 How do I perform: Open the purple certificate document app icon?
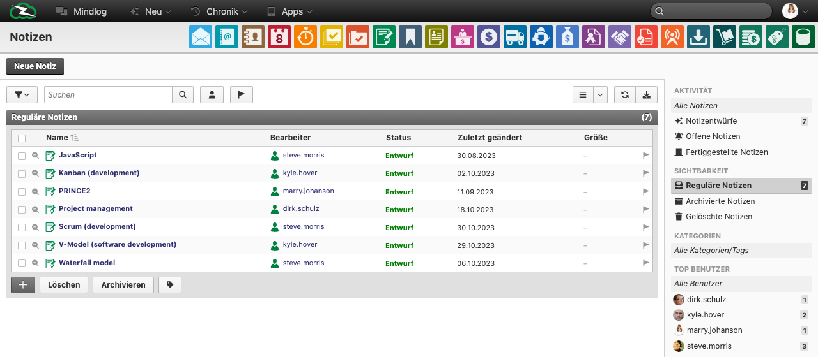click(x=594, y=37)
